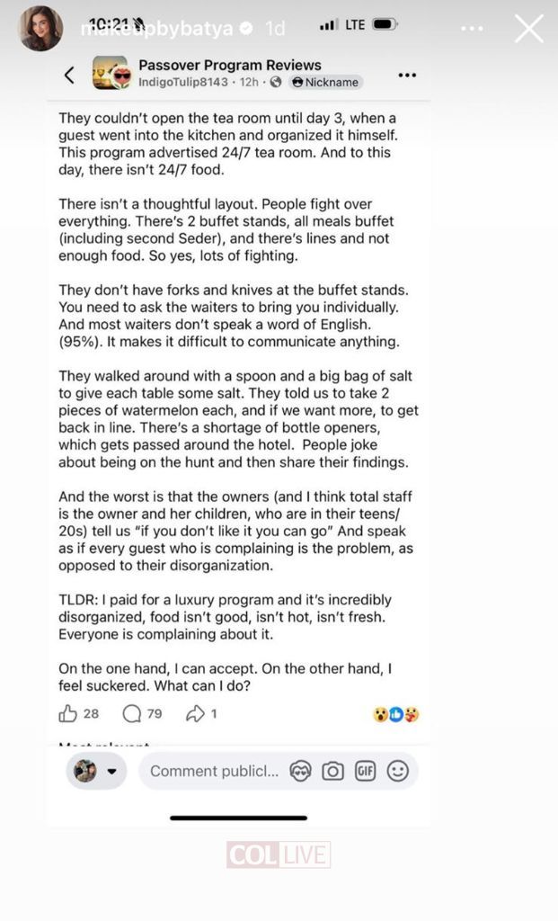Viewport: 558px width, 921px height.
Task: Open the emoji picker smiley icon
Action: point(397,771)
